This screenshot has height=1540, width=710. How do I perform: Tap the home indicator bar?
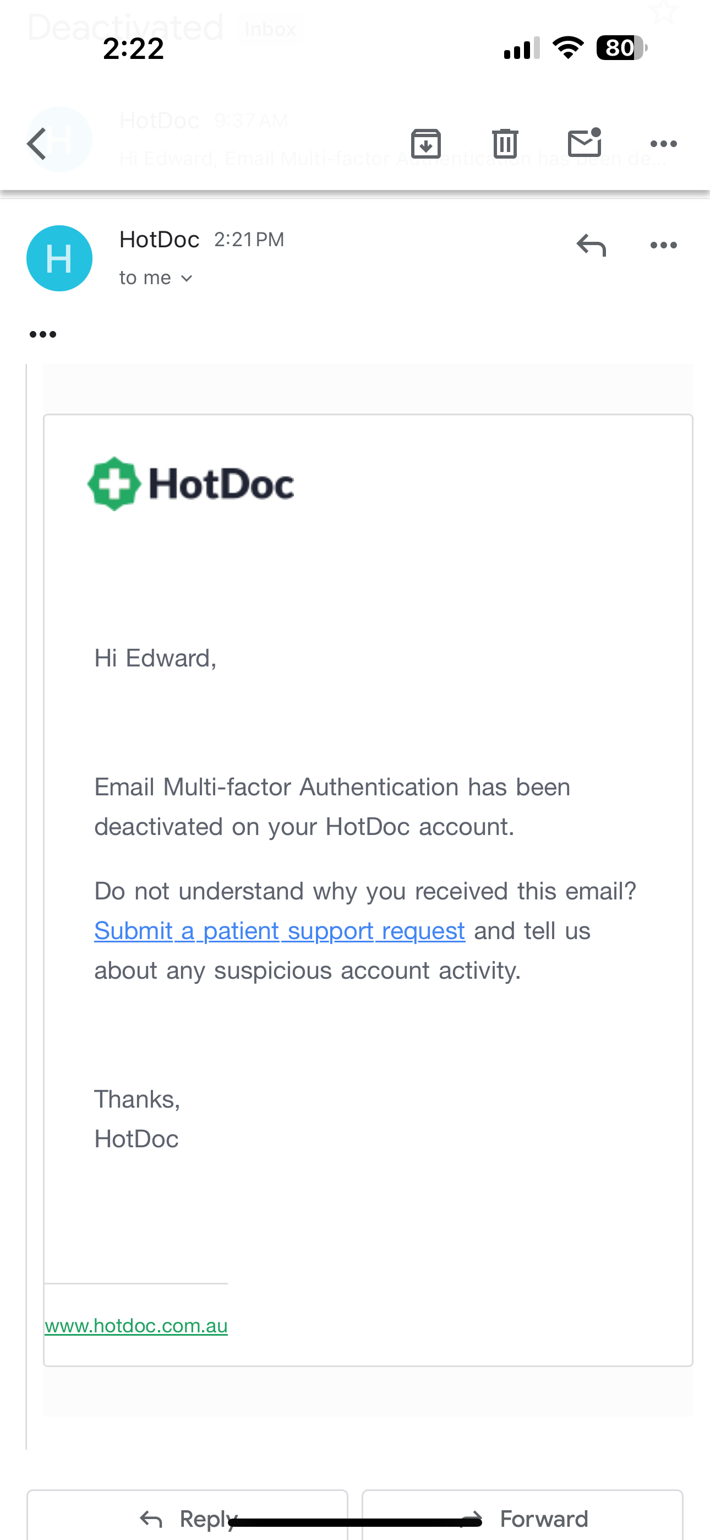point(355,1522)
